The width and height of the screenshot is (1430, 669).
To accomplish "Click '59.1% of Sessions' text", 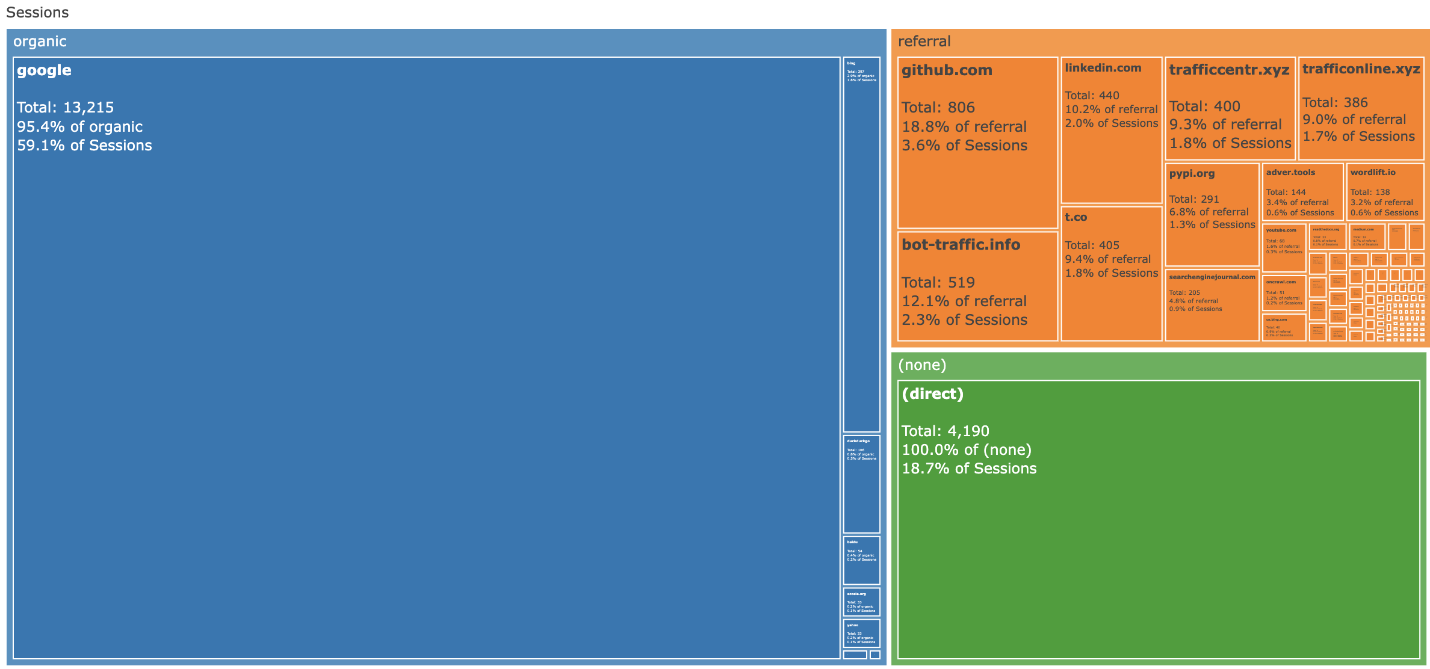I will (x=84, y=146).
